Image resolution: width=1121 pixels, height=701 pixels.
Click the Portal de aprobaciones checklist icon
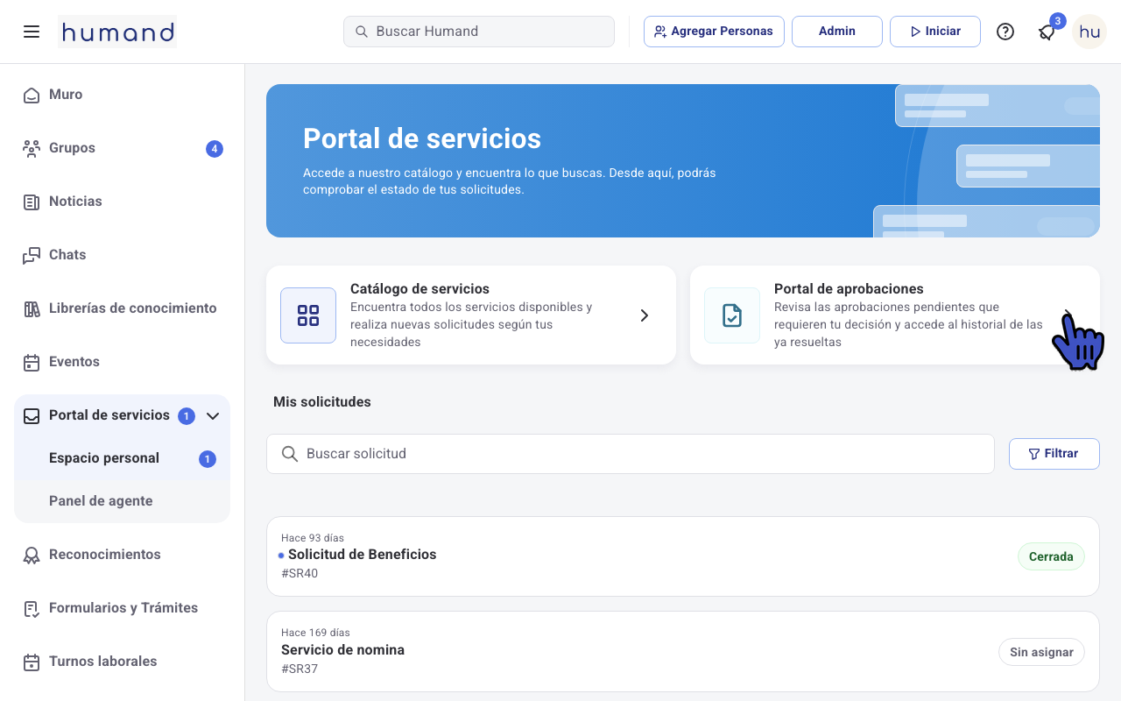(732, 315)
